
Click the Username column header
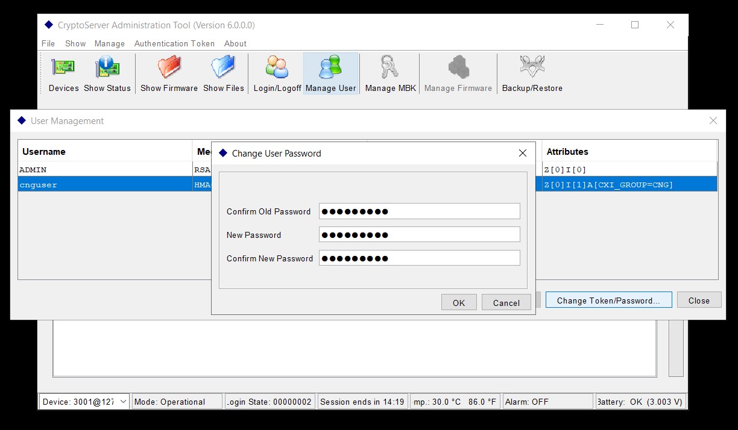click(x=105, y=151)
